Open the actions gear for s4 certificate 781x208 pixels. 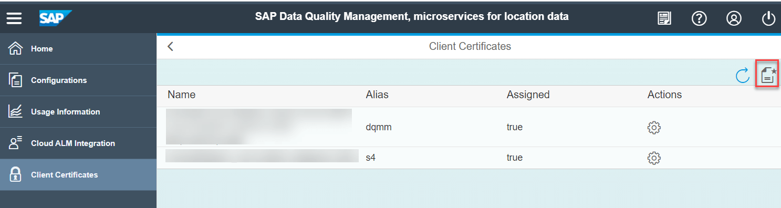coord(654,158)
